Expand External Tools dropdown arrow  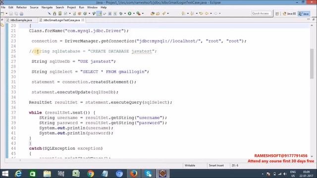point(143,13)
